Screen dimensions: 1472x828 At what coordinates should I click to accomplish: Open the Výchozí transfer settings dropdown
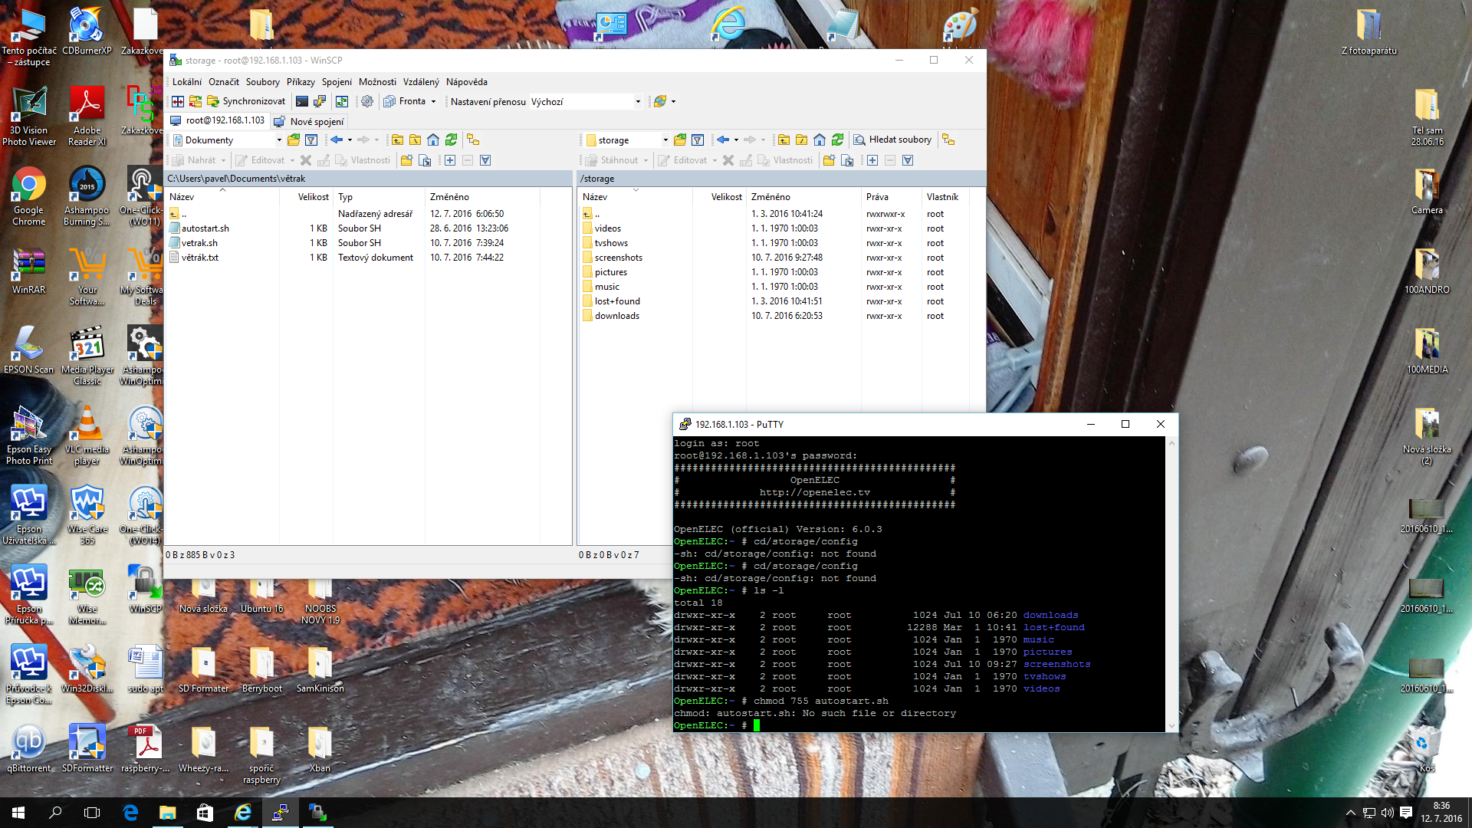(x=637, y=101)
